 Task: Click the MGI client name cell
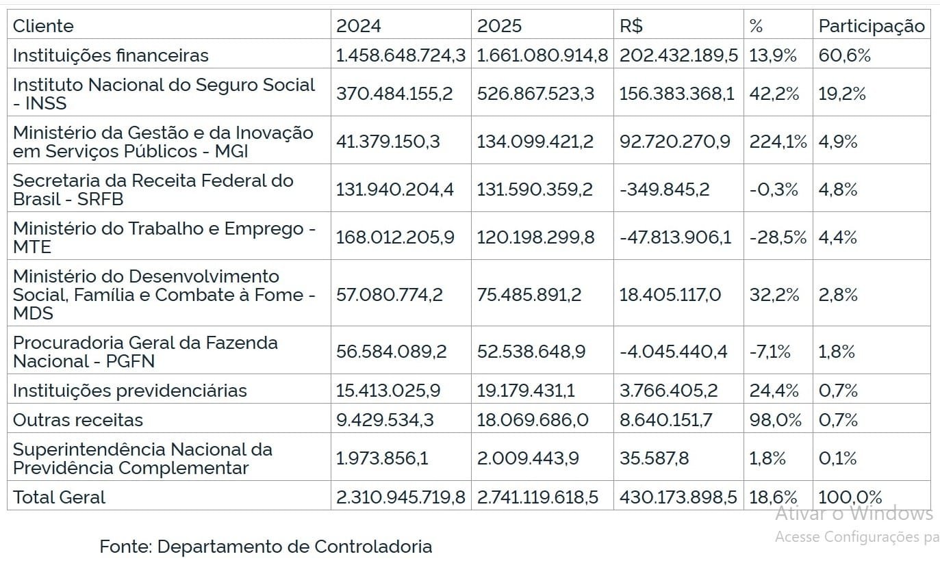tap(163, 142)
